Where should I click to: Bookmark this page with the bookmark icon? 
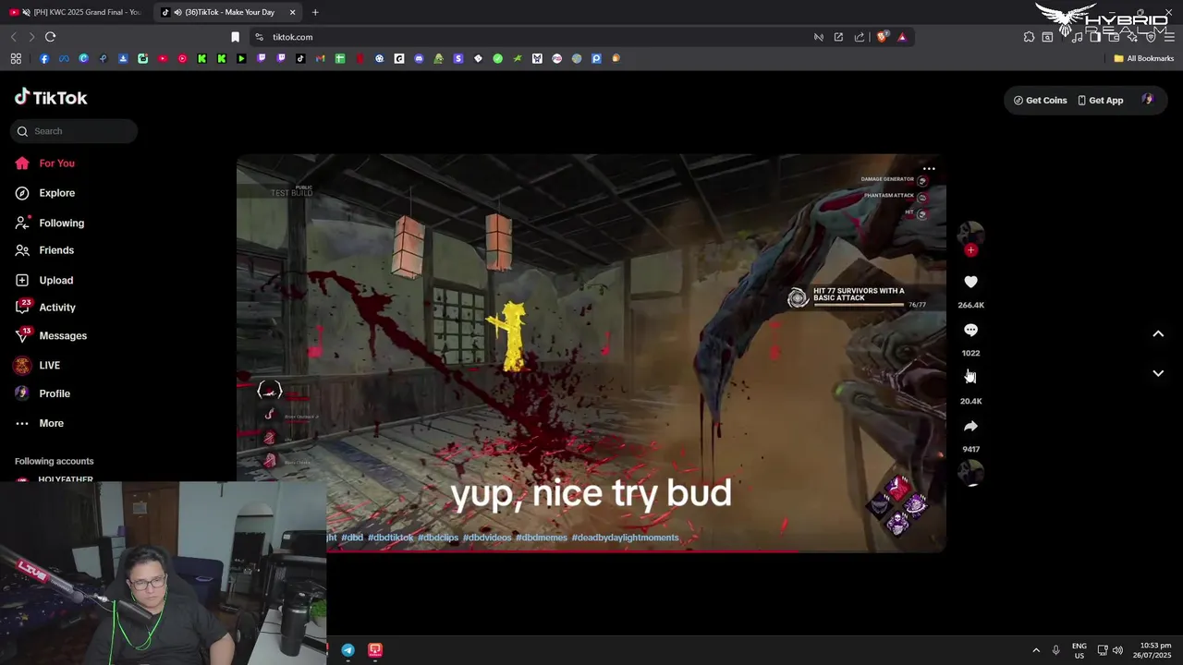point(235,37)
